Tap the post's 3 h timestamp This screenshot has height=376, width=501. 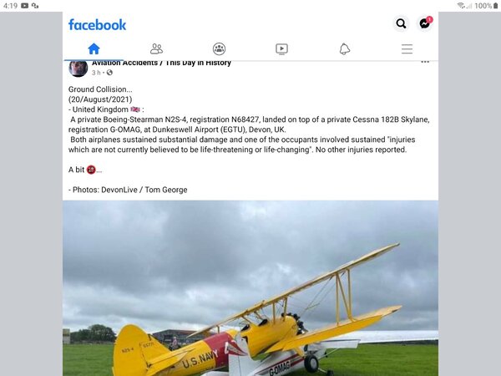(x=96, y=73)
